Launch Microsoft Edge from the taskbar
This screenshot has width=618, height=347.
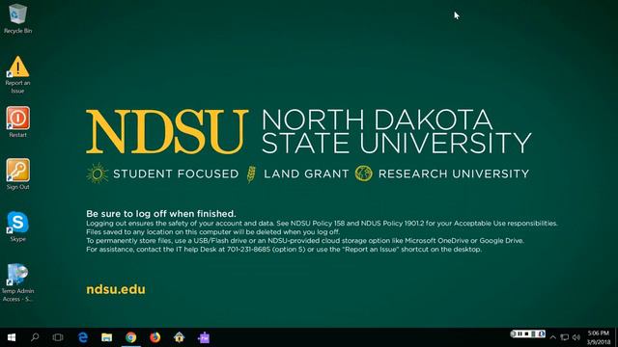83,337
